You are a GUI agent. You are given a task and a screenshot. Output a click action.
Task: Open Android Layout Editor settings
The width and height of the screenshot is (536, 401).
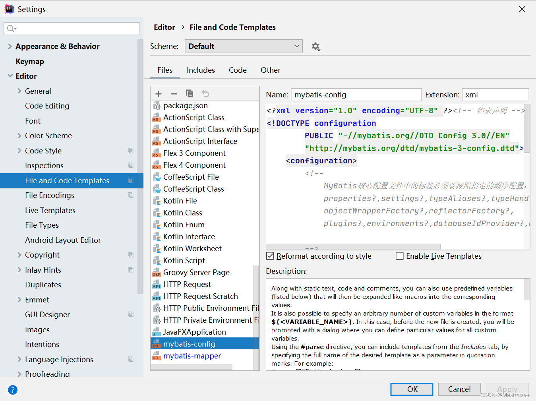(x=63, y=240)
